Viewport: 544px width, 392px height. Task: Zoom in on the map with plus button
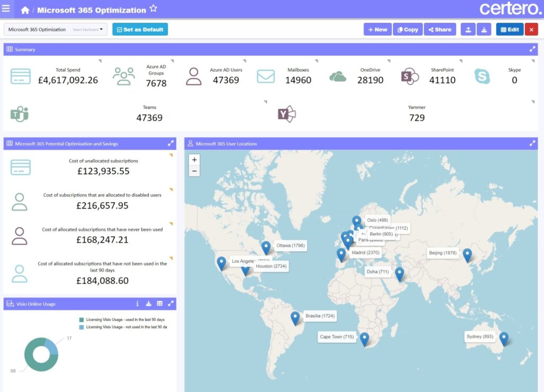[194, 160]
